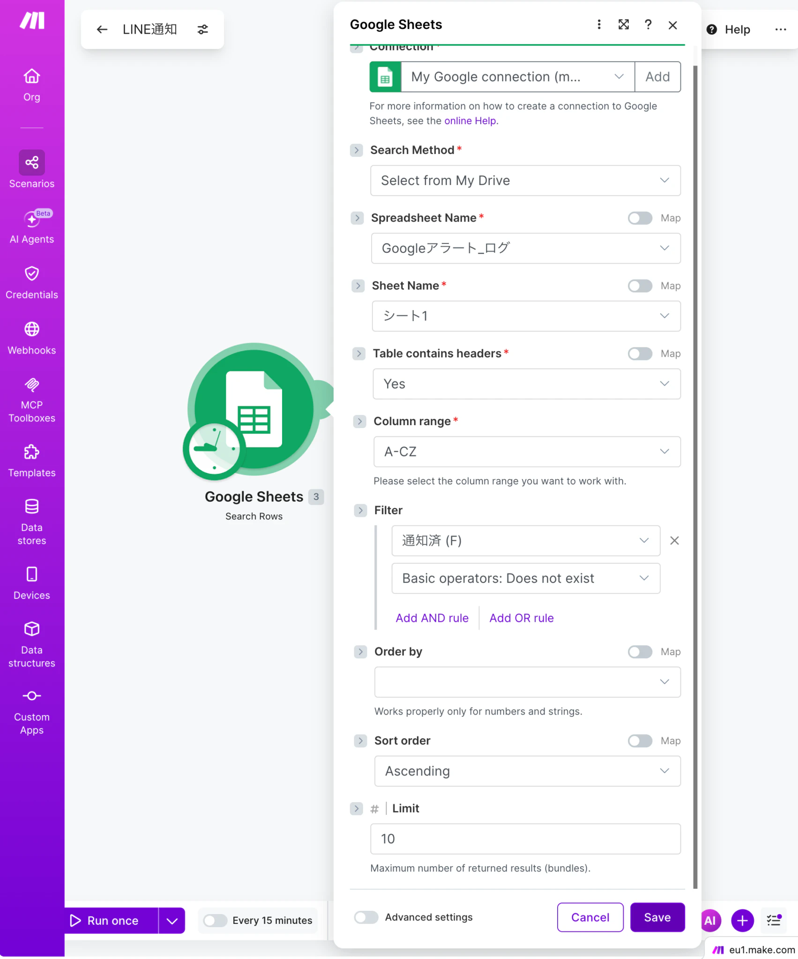
Task: Remove the filter rule with X
Action: tap(674, 541)
